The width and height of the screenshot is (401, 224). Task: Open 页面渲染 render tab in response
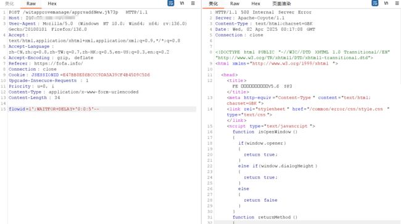tap(281, 4)
